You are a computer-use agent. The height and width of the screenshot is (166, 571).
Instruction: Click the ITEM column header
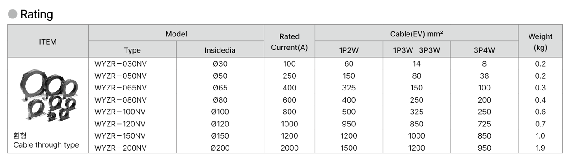point(48,41)
